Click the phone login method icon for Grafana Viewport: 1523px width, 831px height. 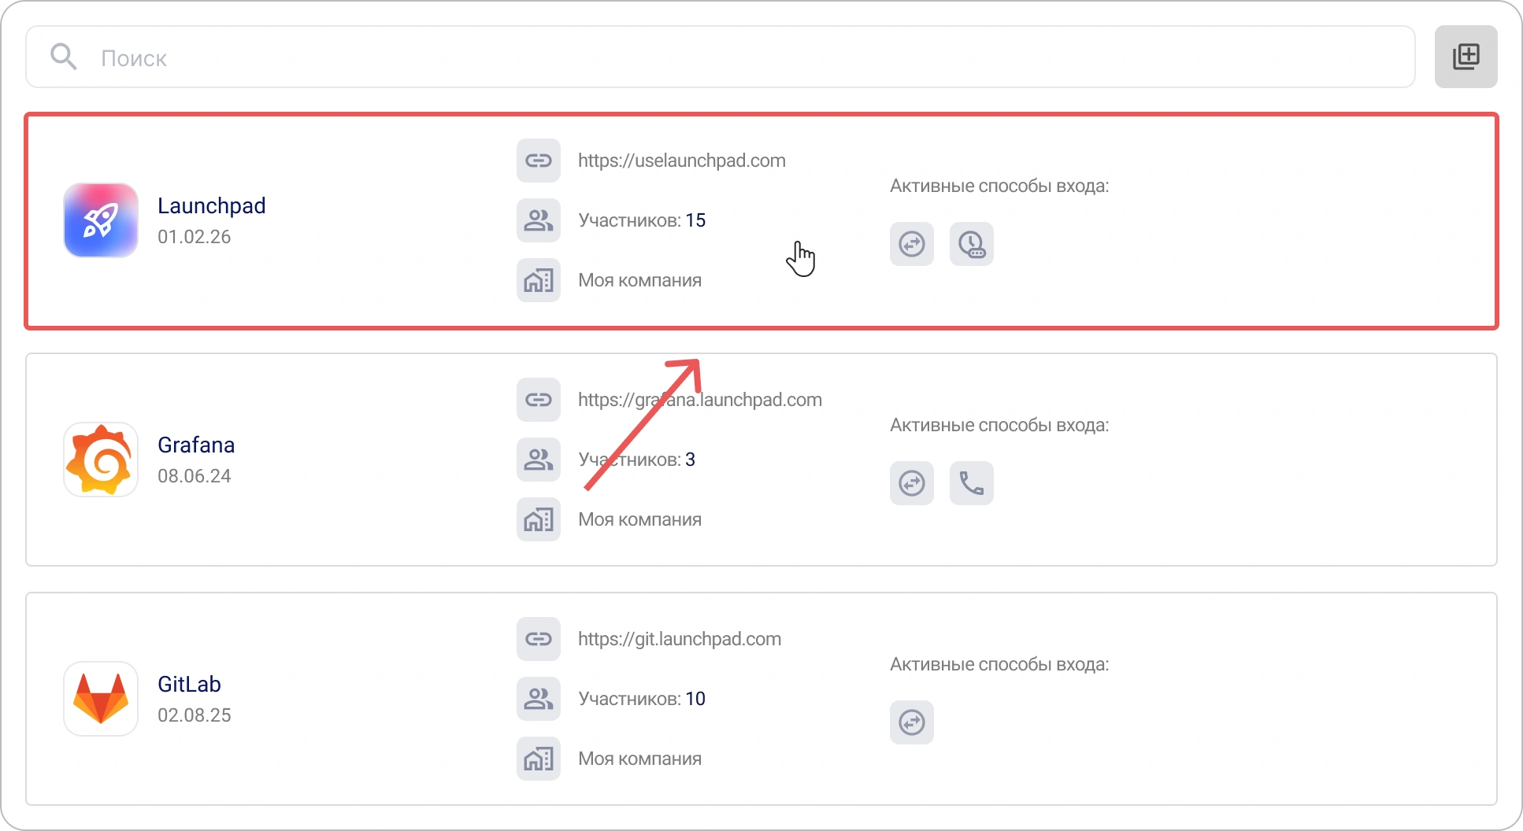tap(971, 483)
